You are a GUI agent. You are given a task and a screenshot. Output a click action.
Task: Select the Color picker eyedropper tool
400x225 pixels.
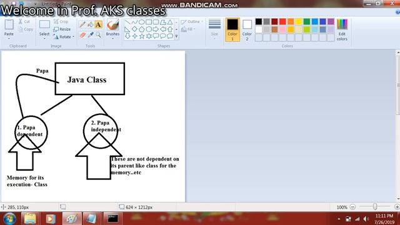[x=90, y=35]
